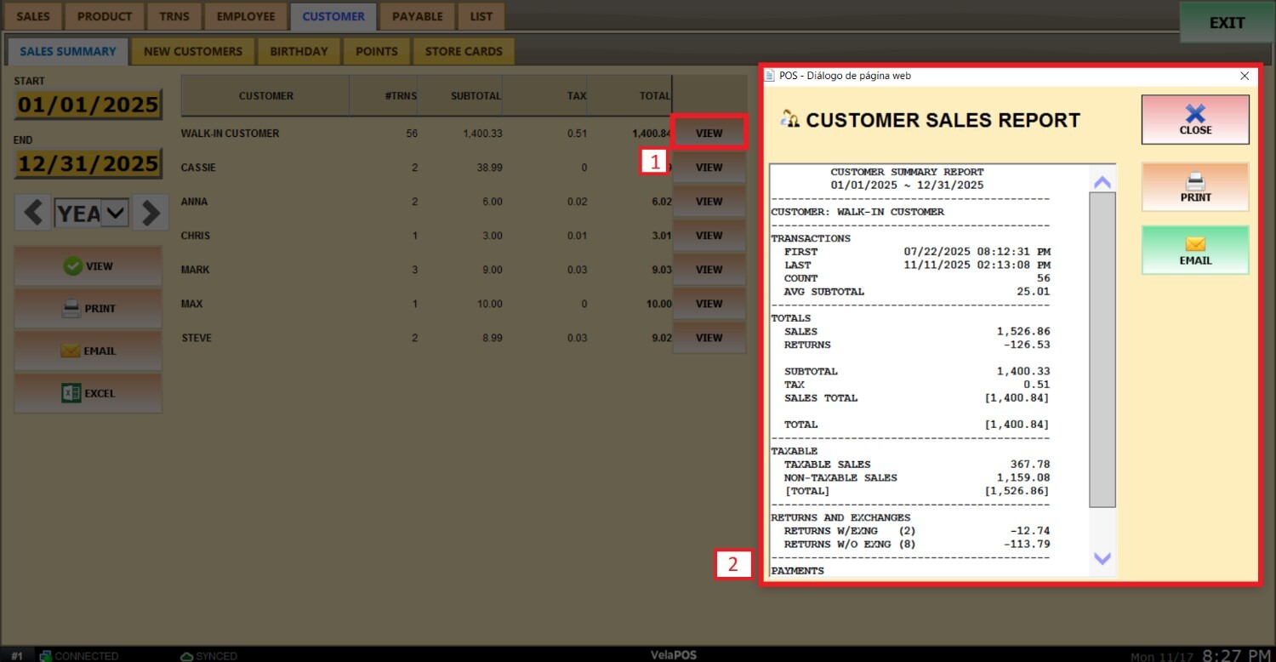The width and height of the screenshot is (1276, 662).
Task: Open the EMPLOYEE menu tab
Action: 246,16
